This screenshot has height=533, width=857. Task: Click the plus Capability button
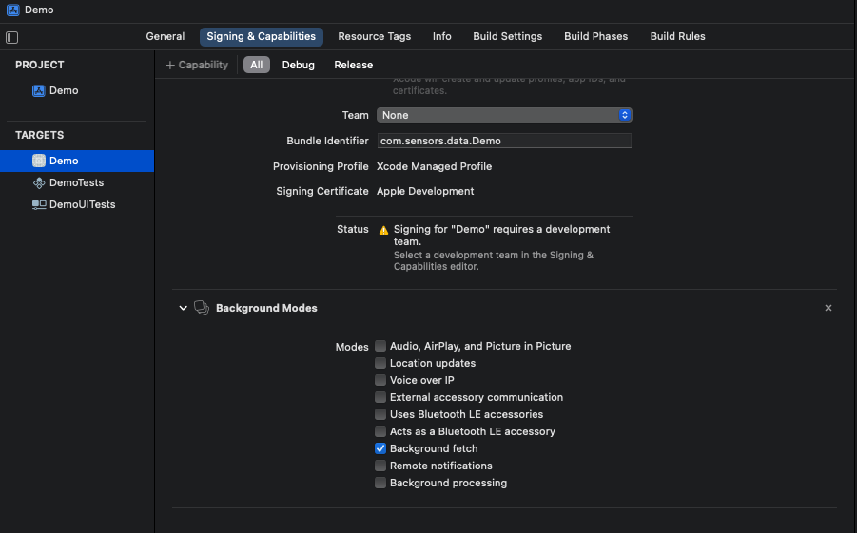coord(197,65)
